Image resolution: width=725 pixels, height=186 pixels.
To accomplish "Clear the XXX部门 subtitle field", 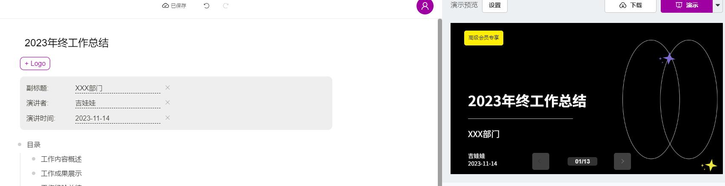I will [x=168, y=87].
